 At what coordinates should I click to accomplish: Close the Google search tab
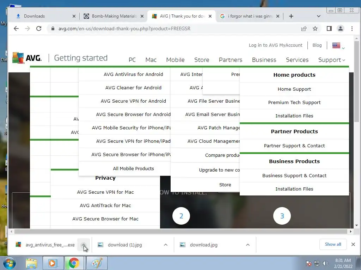pyautogui.click(x=278, y=16)
